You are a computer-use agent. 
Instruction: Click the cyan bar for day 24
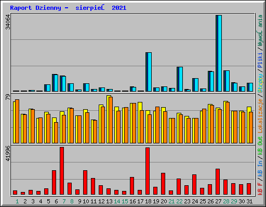coord(195,85)
